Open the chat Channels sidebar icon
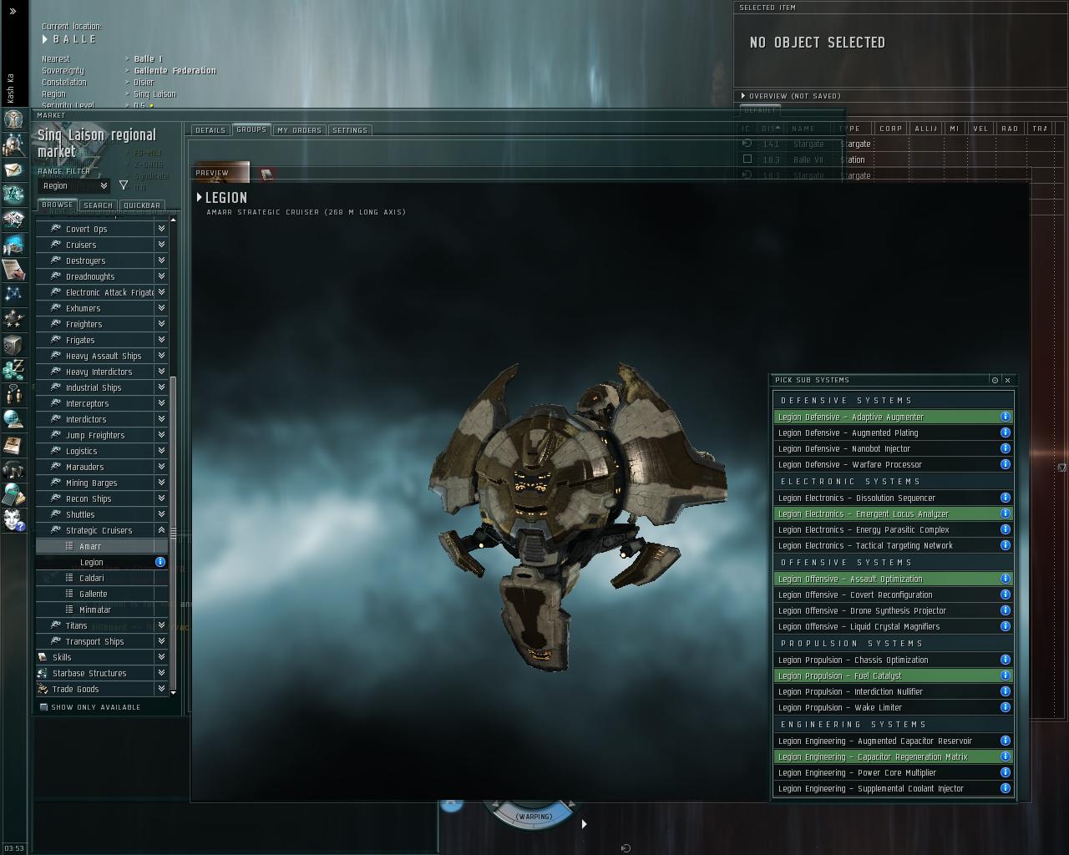This screenshot has height=855, width=1069. [13, 394]
